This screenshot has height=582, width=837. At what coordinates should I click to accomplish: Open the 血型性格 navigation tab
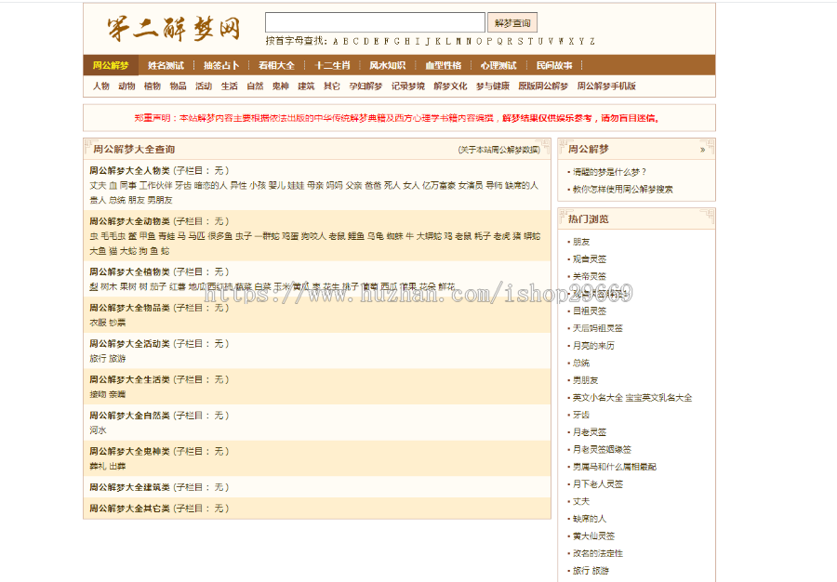click(443, 66)
